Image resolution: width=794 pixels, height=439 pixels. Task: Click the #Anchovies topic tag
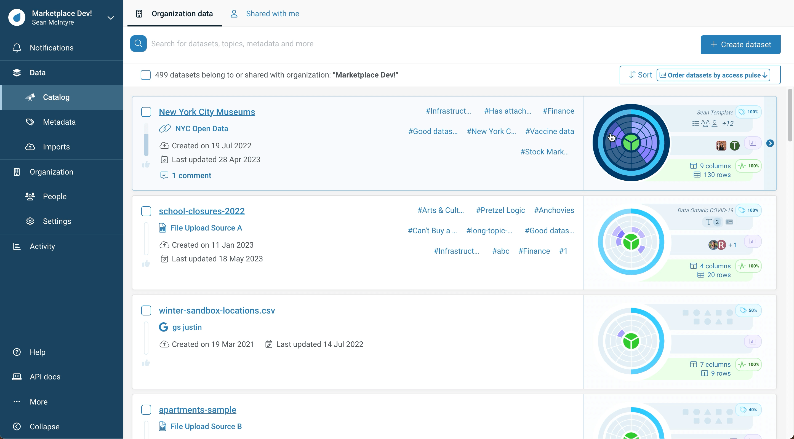[x=554, y=210]
